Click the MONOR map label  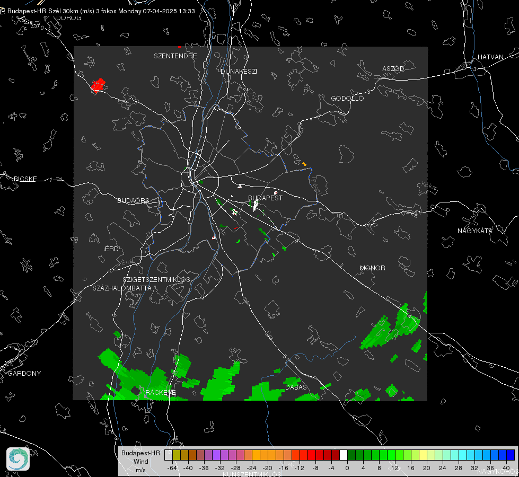click(372, 268)
